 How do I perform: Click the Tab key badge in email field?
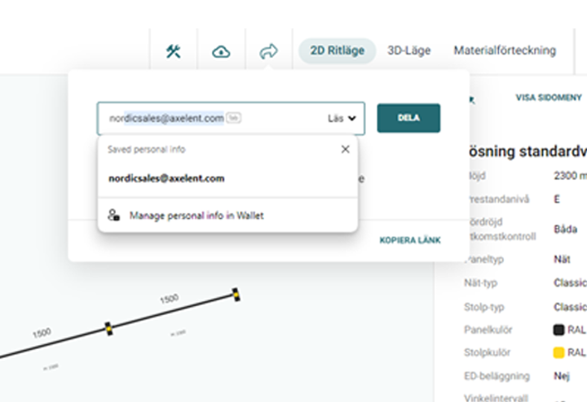[233, 118]
